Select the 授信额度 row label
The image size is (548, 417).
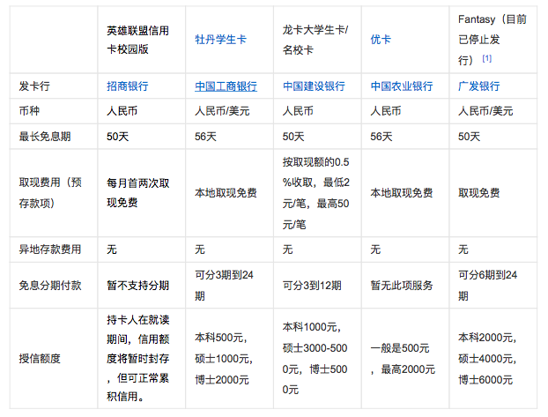[40, 359]
